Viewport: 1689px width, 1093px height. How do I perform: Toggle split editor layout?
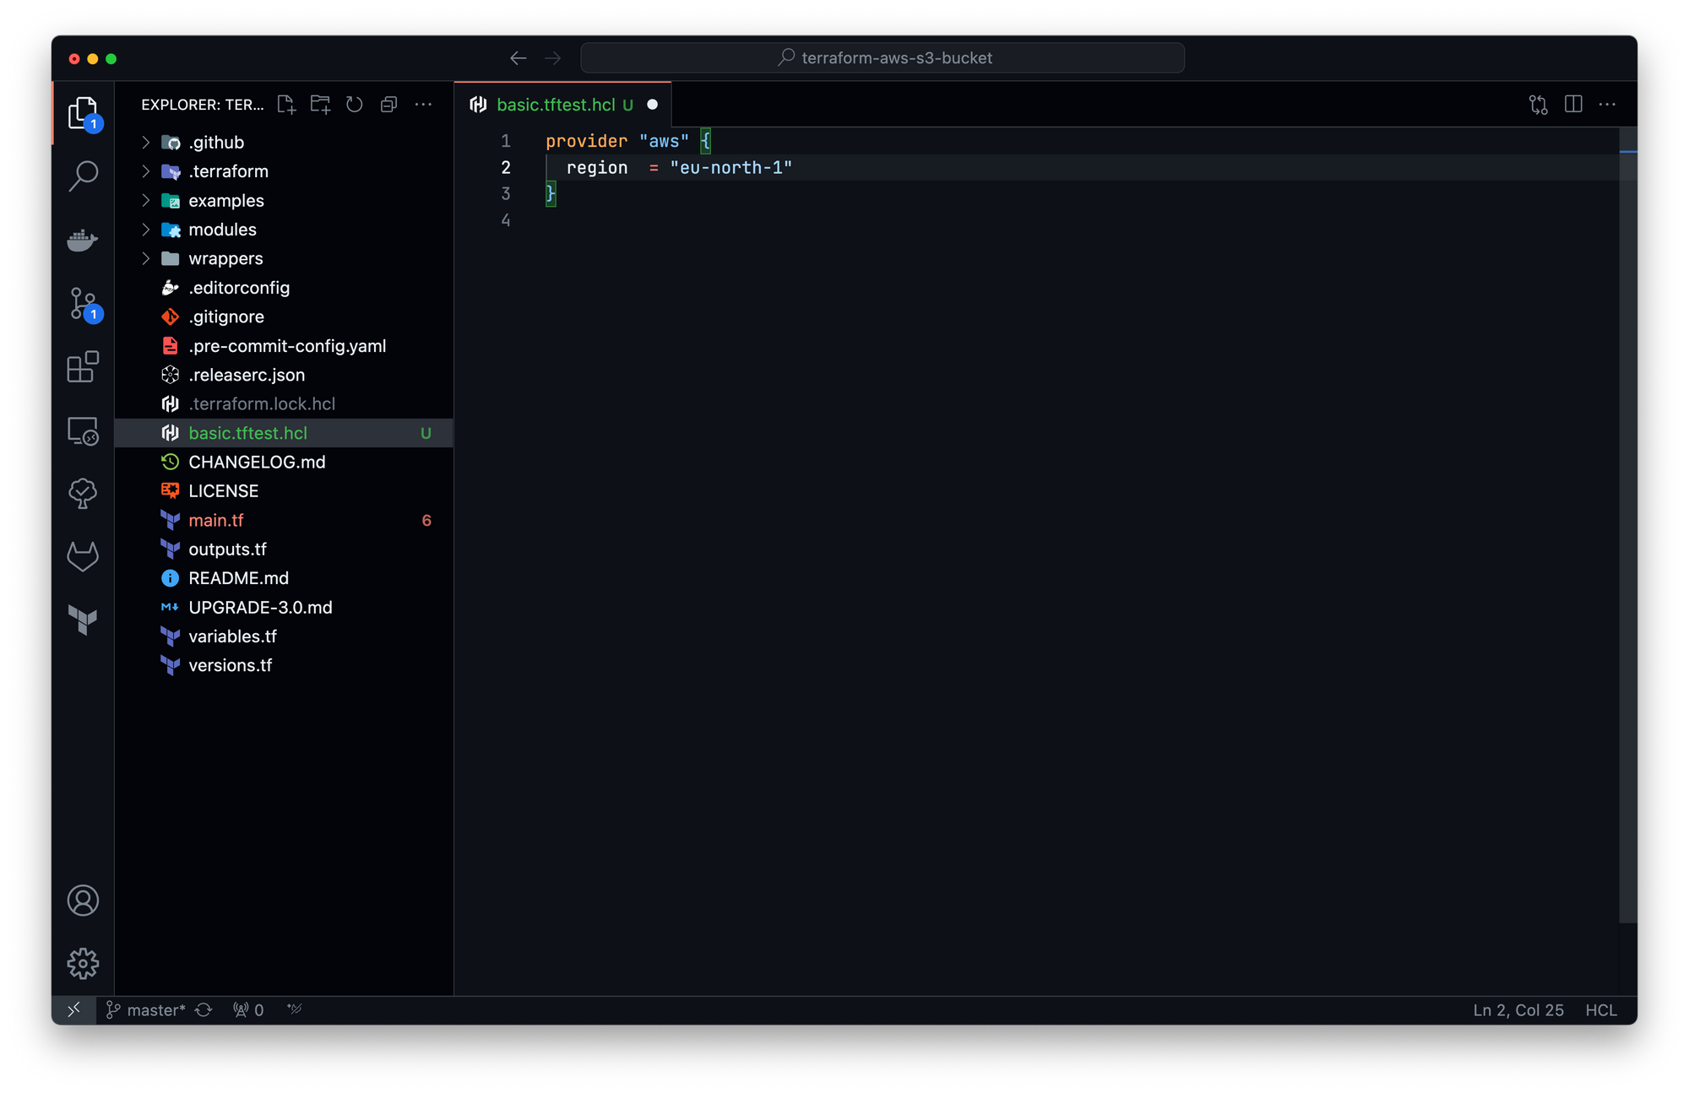[x=1572, y=105]
